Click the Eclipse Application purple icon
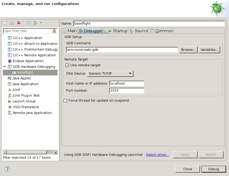Screen dimensions: 229x176 pos(10,61)
